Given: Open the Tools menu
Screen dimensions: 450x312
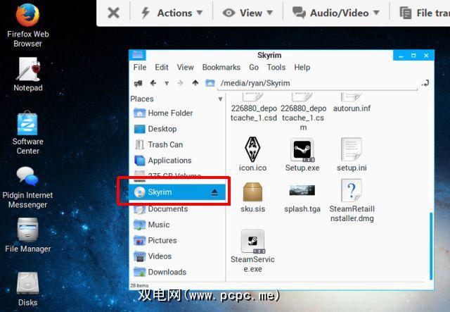Looking at the screenshot, I should [x=276, y=68].
